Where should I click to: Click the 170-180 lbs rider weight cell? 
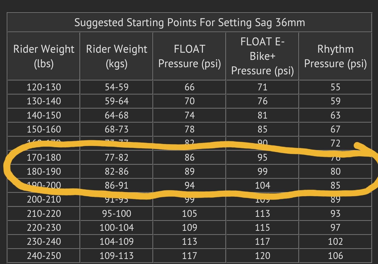(x=44, y=158)
